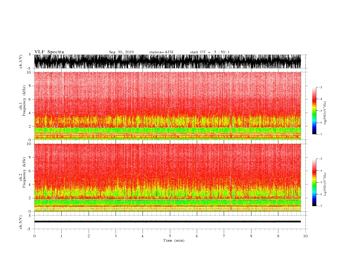The width and height of the screenshot is (344, 265).
Task: Click the "10" tick on the time axis
Action: click(305, 236)
